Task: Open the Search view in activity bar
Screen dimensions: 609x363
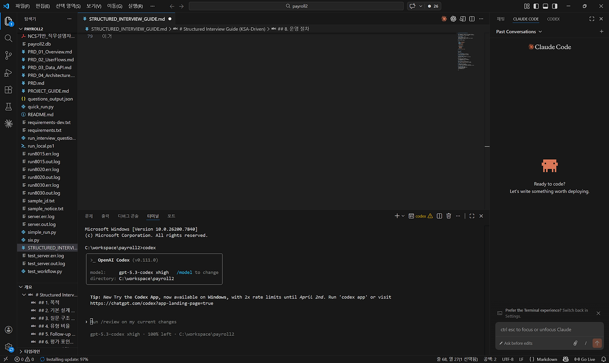Action: [x=8, y=38]
